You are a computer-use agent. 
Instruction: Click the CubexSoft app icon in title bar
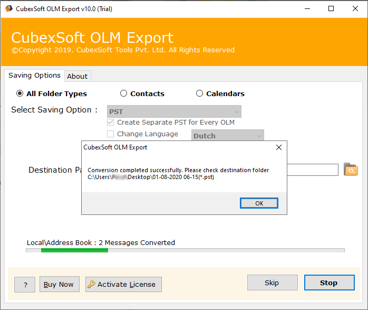[x=7, y=8]
